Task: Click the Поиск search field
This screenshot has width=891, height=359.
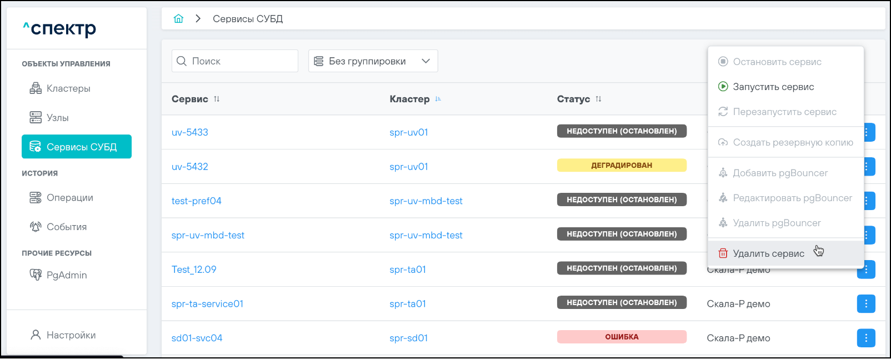Action: click(x=242, y=61)
